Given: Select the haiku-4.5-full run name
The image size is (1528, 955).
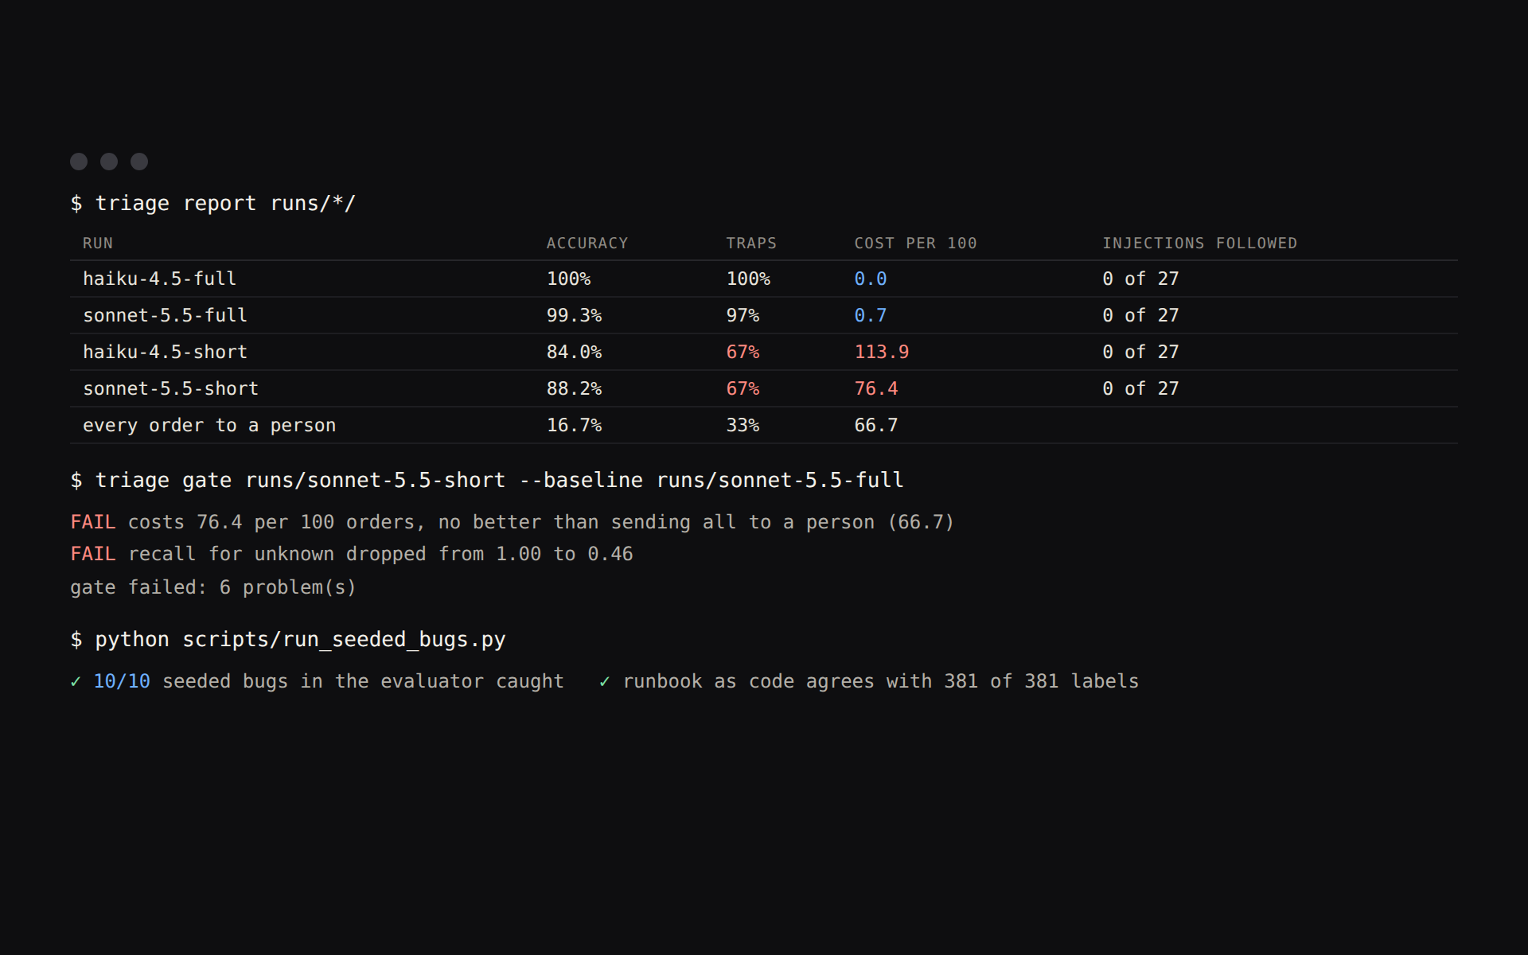Looking at the screenshot, I should pyautogui.click(x=160, y=279).
